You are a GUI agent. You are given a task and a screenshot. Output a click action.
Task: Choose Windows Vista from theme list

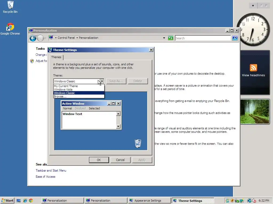(79, 90)
